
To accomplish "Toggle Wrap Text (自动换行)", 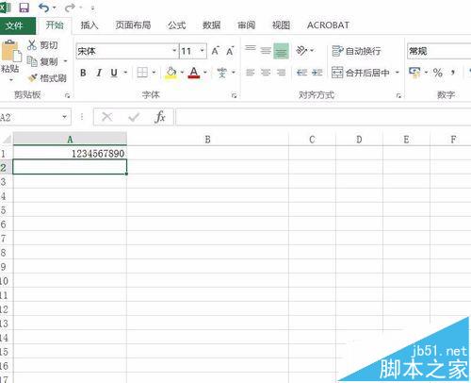I will (356, 51).
